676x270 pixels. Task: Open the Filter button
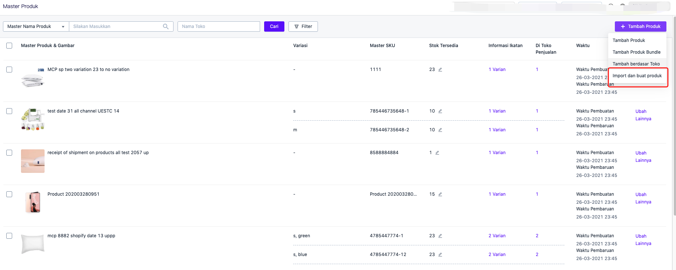point(303,26)
